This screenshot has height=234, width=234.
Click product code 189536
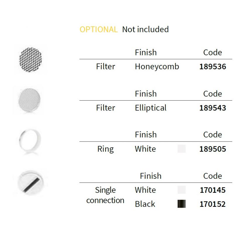(213, 67)
